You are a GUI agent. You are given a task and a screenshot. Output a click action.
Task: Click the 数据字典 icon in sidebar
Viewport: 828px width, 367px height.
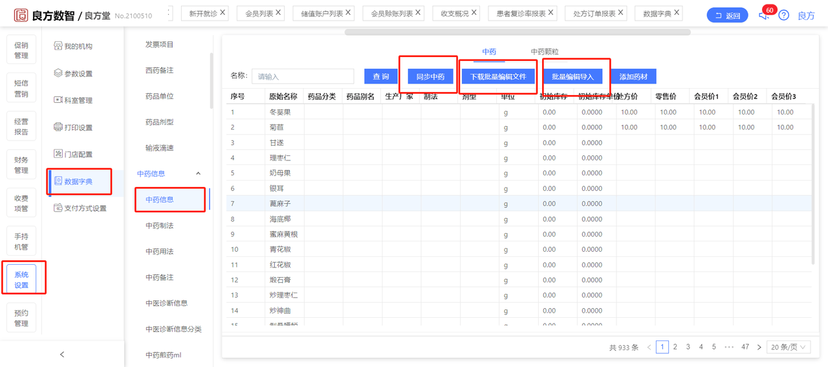click(x=58, y=181)
